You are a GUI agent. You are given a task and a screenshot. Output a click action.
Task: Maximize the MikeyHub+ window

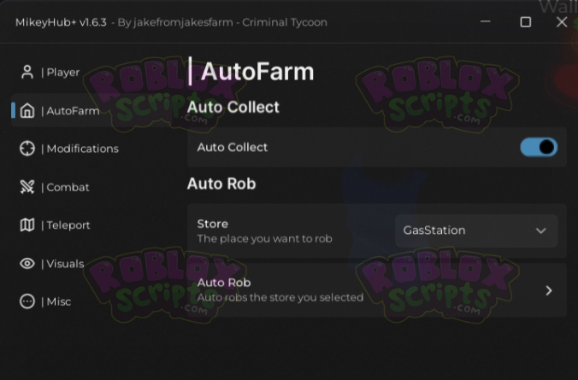pos(526,22)
